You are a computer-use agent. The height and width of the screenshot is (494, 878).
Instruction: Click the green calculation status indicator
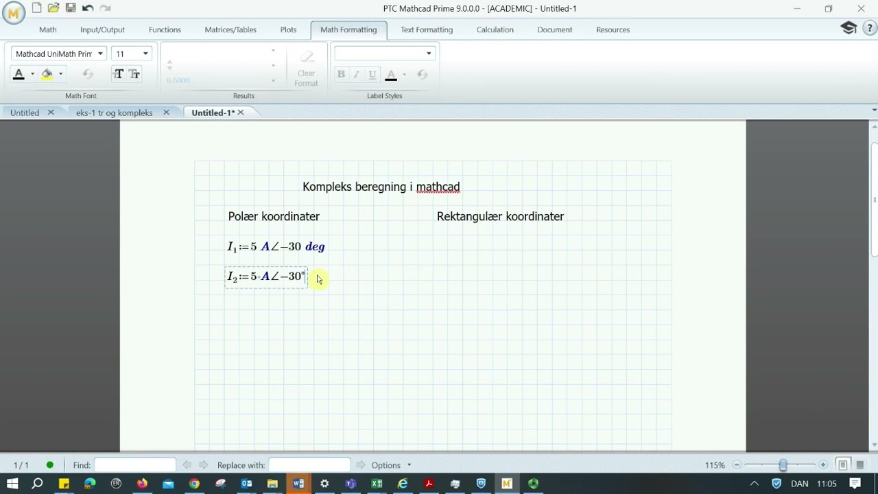pyautogui.click(x=49, y=465)
